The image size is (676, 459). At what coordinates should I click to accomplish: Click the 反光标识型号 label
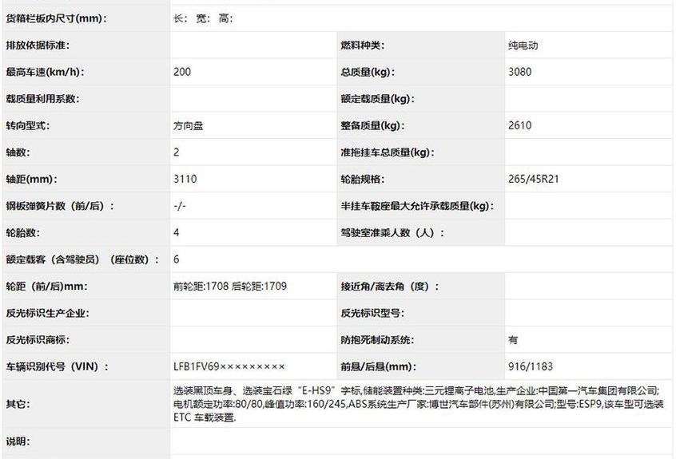[372, 313]
